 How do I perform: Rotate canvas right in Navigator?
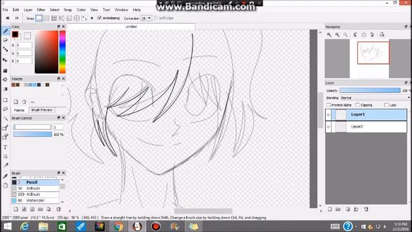pos(372,35)
